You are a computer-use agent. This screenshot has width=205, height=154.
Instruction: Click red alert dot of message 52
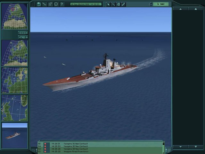[45, 151]
